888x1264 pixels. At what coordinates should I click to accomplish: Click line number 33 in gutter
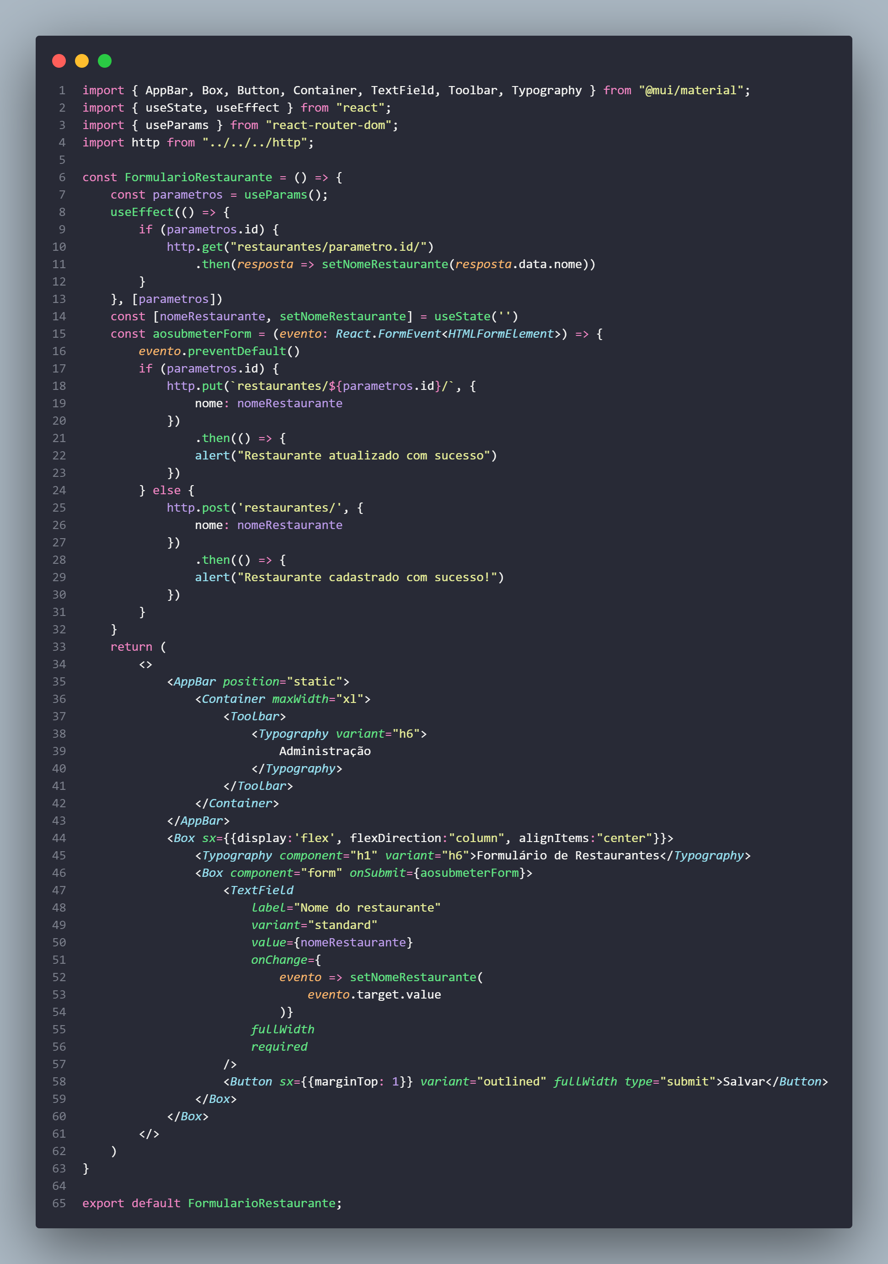tap(59, 647)
